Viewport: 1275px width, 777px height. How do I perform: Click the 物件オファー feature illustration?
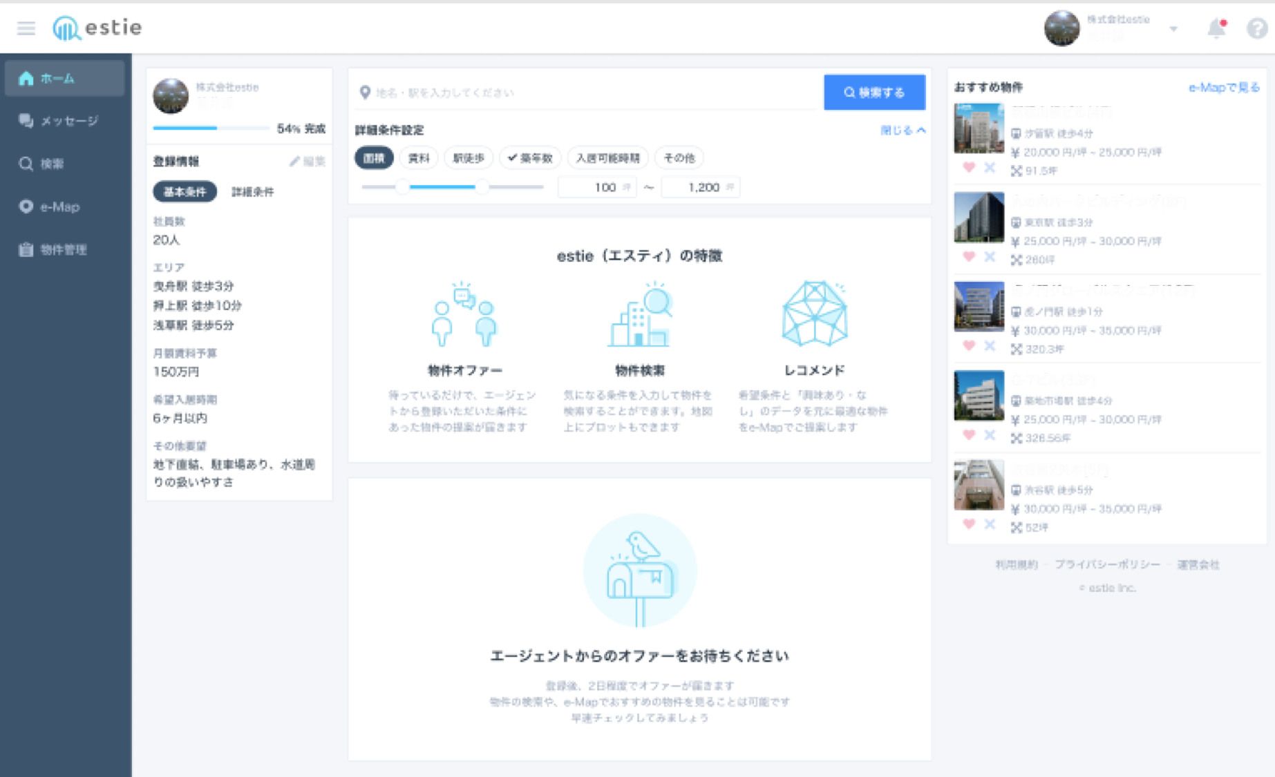point(464,314)
